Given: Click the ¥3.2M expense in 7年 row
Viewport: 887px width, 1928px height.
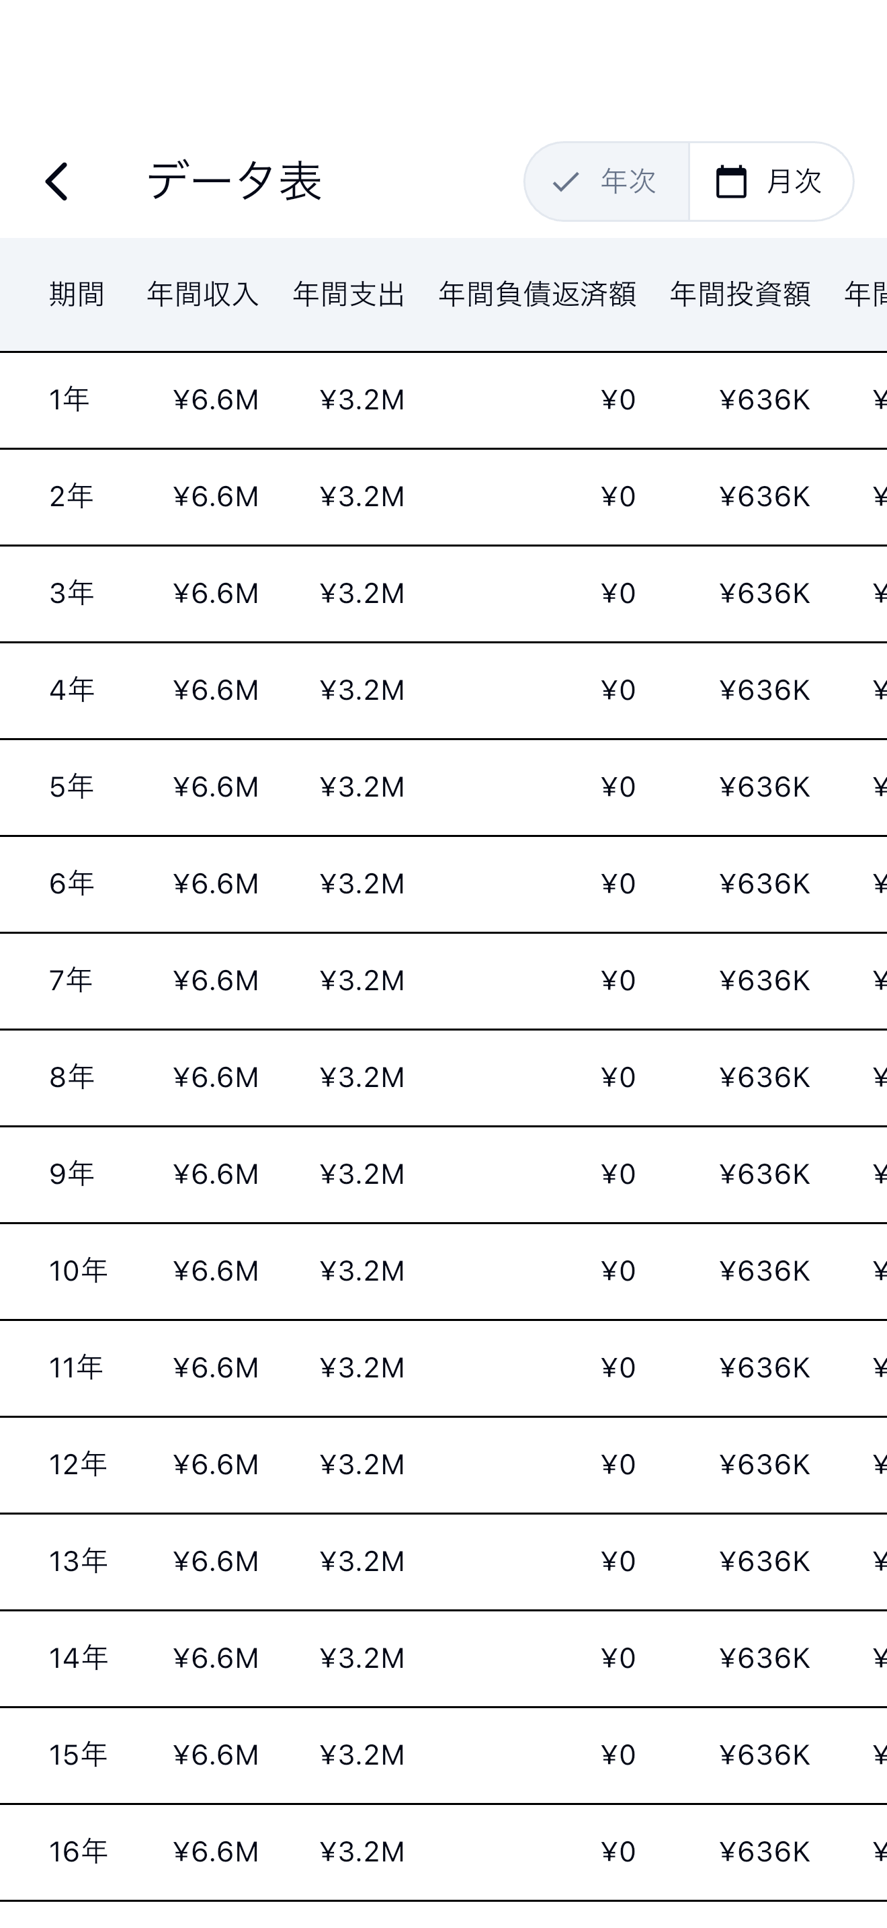Looking at the screenshot, I should click(362, 980).
